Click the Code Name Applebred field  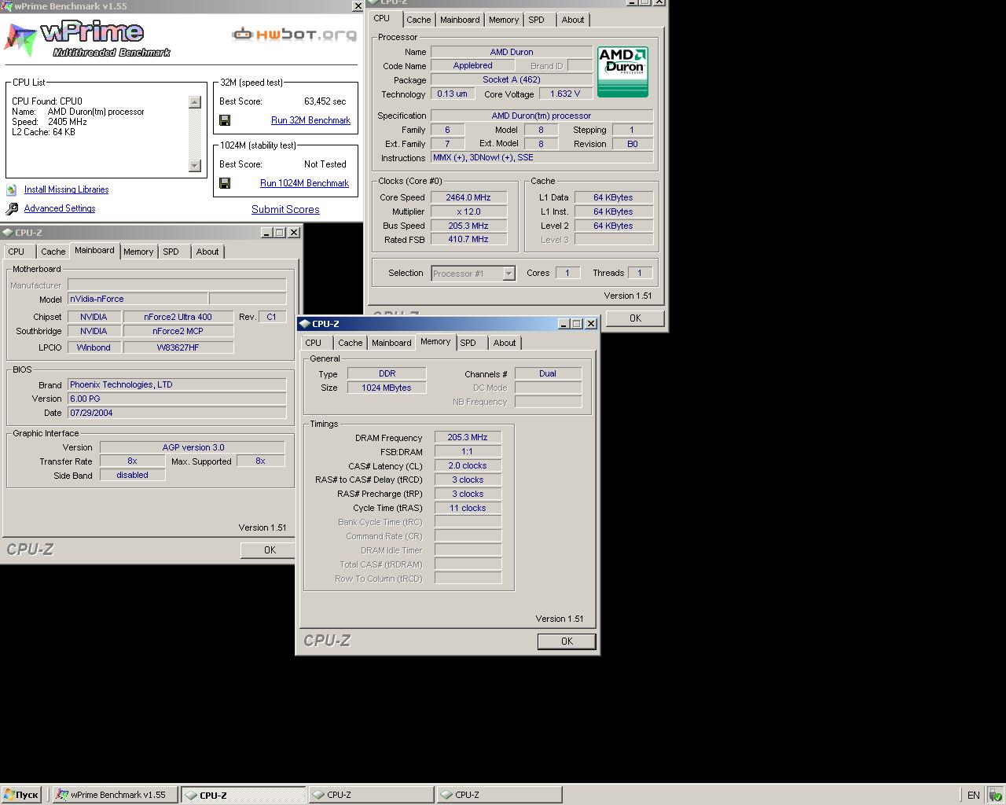click(x=472, y=66)
